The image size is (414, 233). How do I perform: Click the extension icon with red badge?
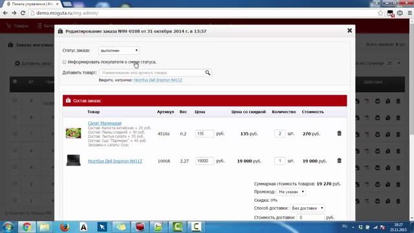click(391, 13)
